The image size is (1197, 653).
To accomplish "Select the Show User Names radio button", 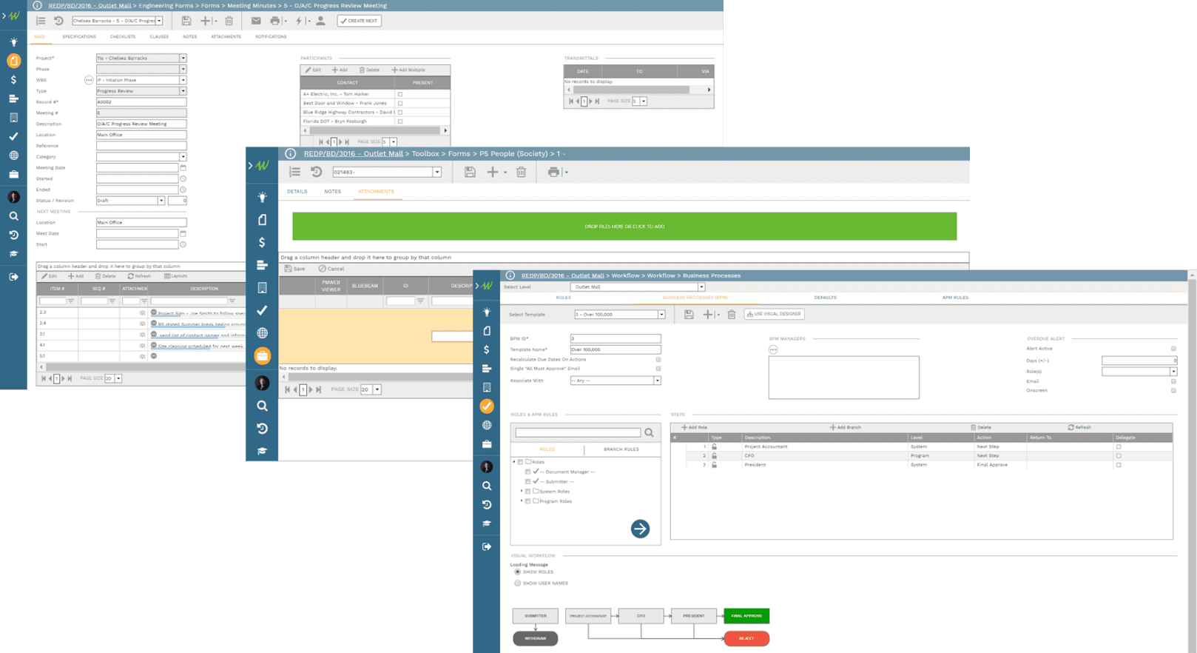I will (517, 583).
